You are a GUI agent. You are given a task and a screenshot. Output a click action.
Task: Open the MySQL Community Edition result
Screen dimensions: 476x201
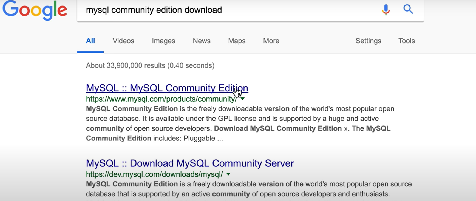coord(167,88)
